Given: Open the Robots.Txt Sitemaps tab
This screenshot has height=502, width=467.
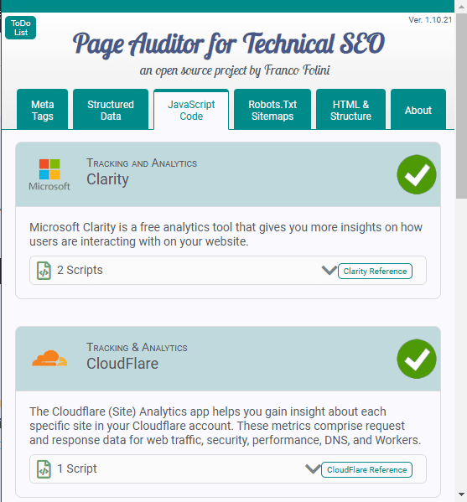Looking at the screenshot, I should 272,110.
